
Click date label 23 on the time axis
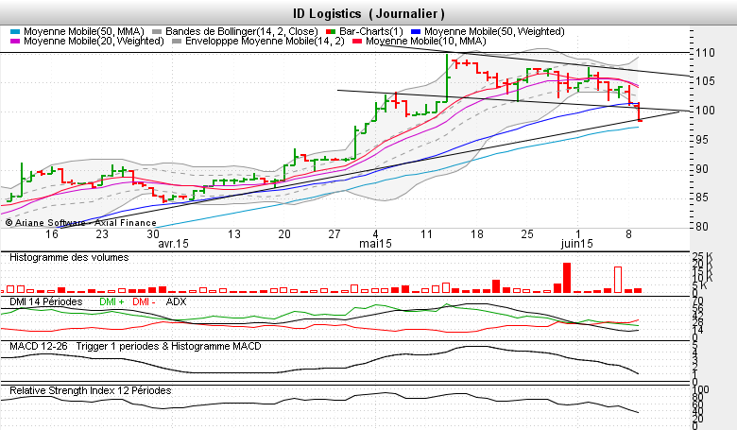pyautogui.click(x=102, y=234)
